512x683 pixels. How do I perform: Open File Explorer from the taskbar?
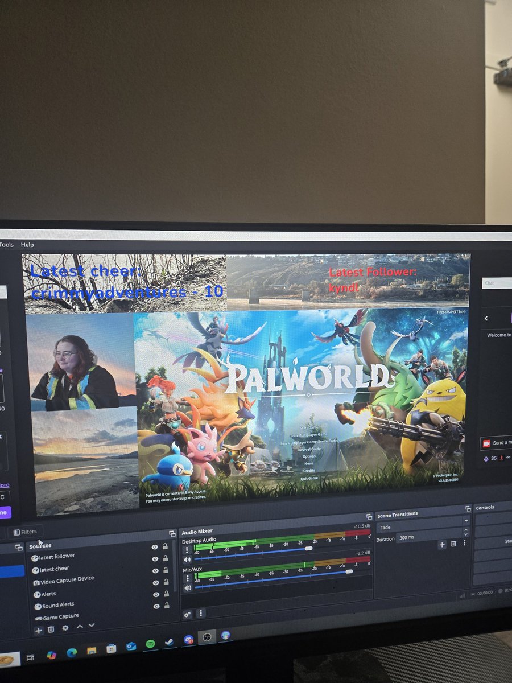(x=91, y=651)
